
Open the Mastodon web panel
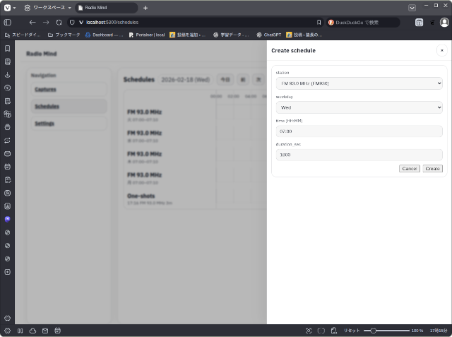(7, 219)
